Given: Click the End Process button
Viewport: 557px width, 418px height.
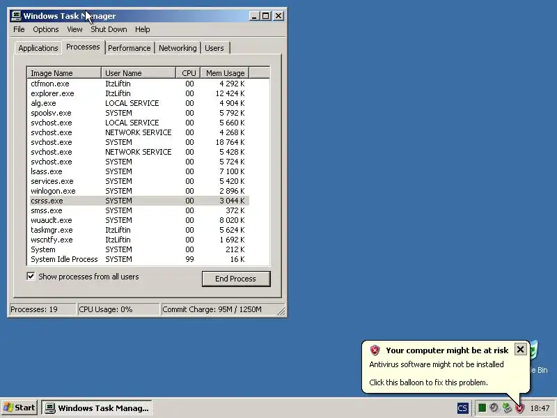Looking at the screenshot, I should tap(236, 279).
